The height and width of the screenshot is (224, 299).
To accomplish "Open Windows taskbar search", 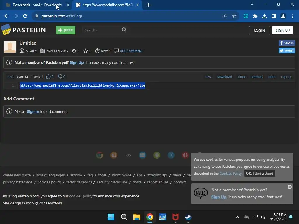I will (124, 217).
